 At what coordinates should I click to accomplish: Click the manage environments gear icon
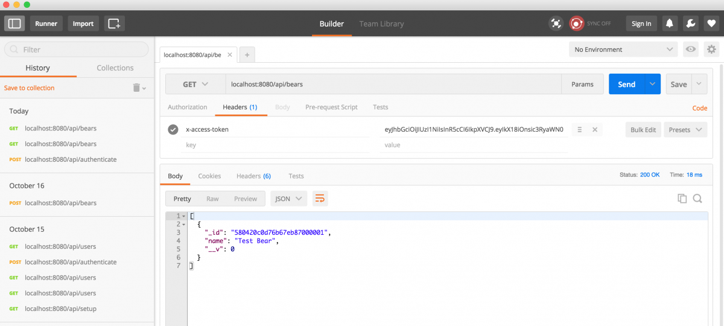click(711, 50)
